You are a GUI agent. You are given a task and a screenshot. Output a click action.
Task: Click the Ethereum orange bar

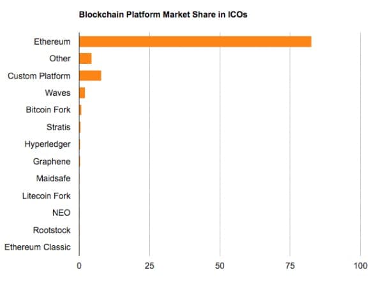point(195,42)
